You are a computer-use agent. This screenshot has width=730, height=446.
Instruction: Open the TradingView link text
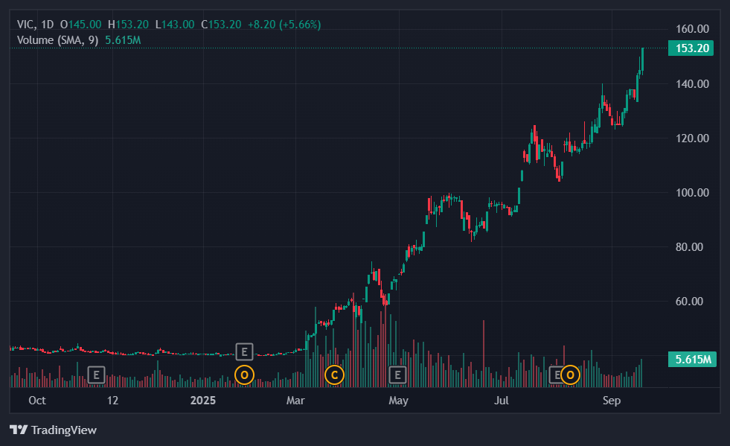coord(64,430)
